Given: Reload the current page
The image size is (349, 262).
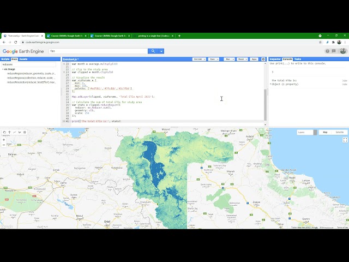Looking at the screenshot, I should point(16,42).
